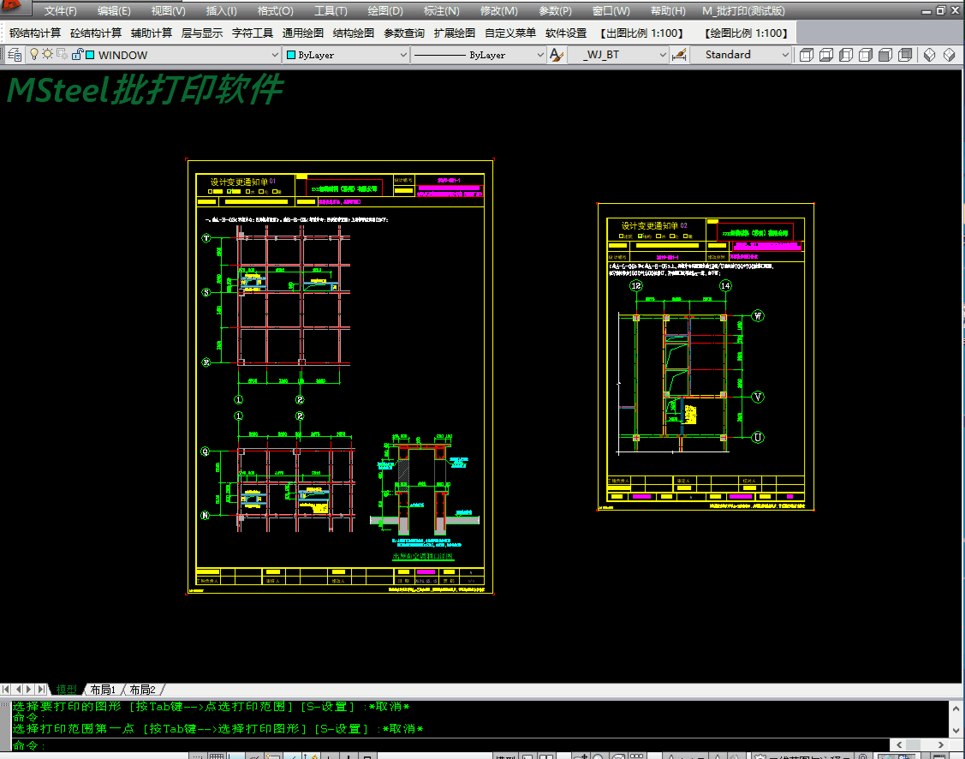Click command history scroll down arrow
965x759 pixels.
click(x=956, y=731)
